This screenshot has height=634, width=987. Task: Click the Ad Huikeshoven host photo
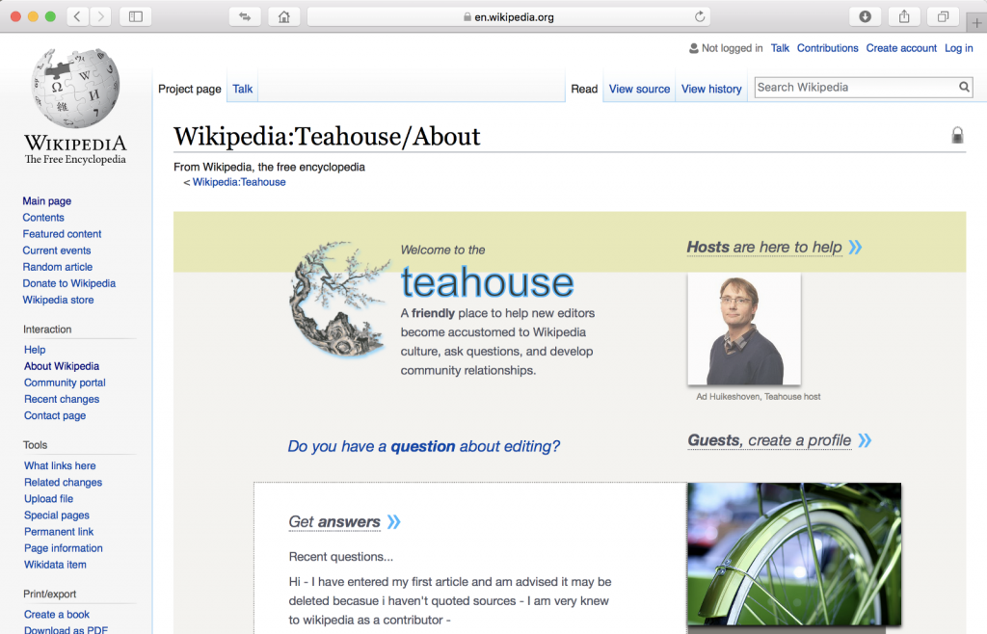[x=743, y=329]
